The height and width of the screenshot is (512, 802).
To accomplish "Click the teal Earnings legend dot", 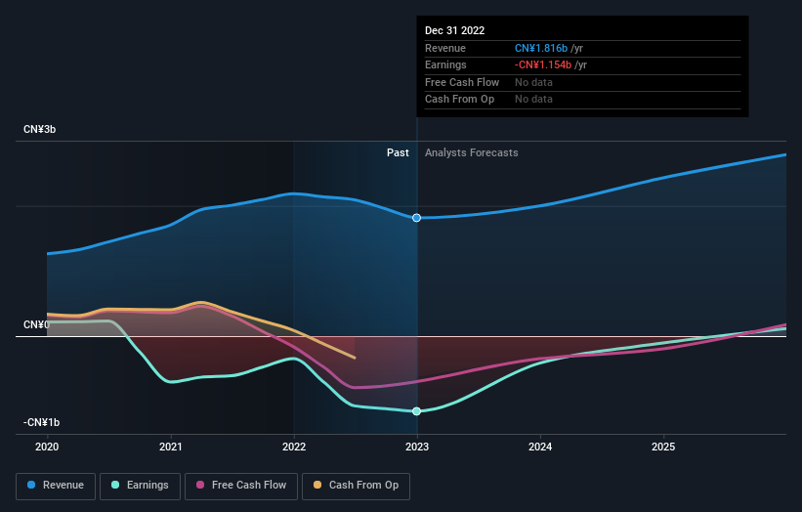I will [x=115, y=485].
